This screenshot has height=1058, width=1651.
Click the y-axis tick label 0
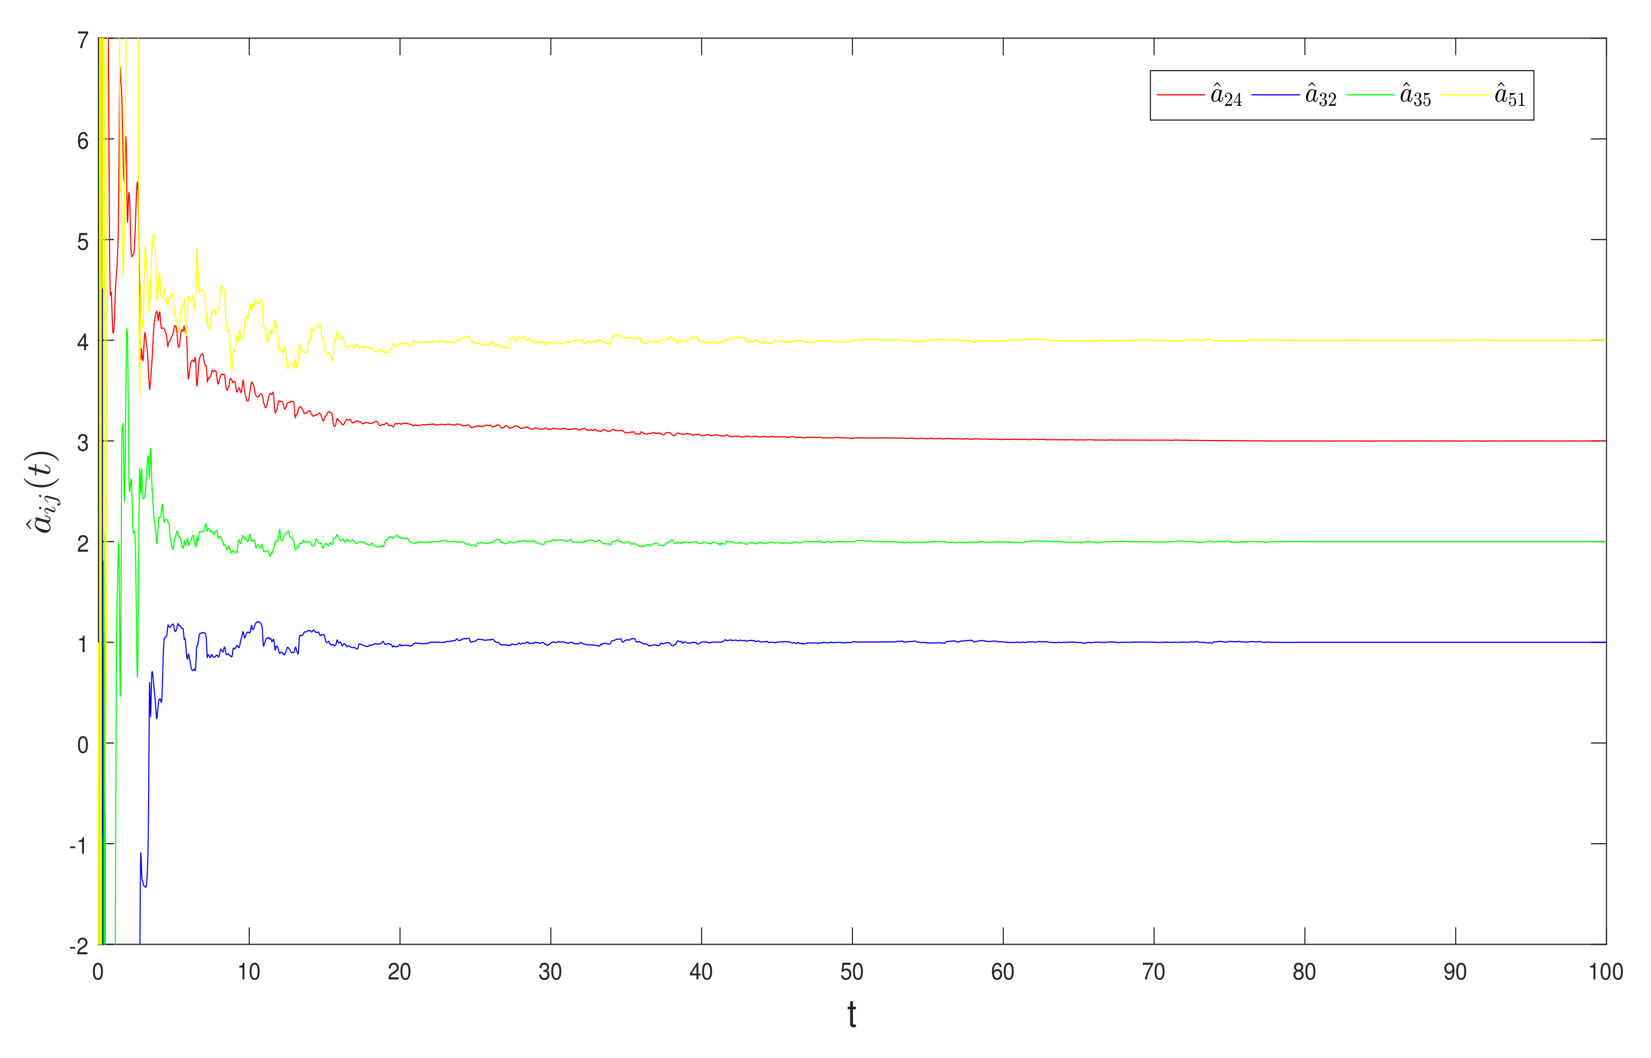coord(82,744)
